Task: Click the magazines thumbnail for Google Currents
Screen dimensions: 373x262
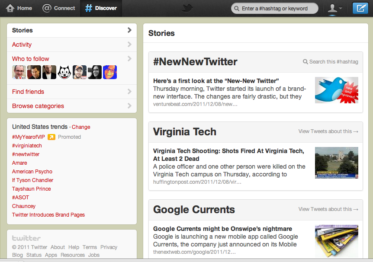Action: 337,241
